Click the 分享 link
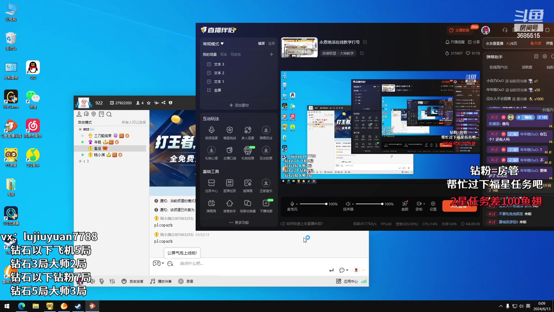The image size is (554, 312). [x=474, y=42]
